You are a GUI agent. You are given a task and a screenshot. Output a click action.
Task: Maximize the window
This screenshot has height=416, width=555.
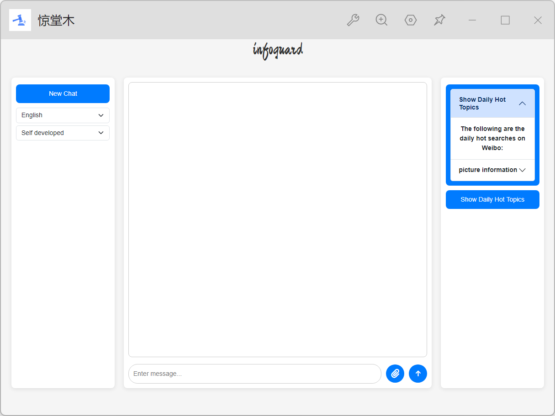(505, 20)
